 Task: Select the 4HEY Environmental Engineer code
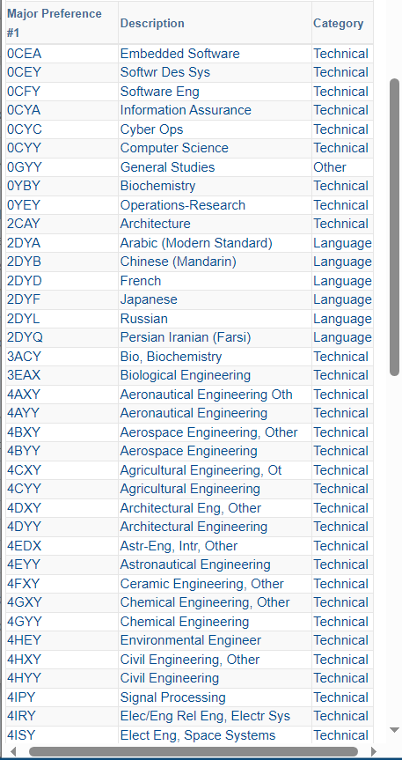[x=24, y=640]
